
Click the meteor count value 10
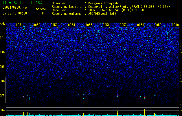(x=42, y=13)
